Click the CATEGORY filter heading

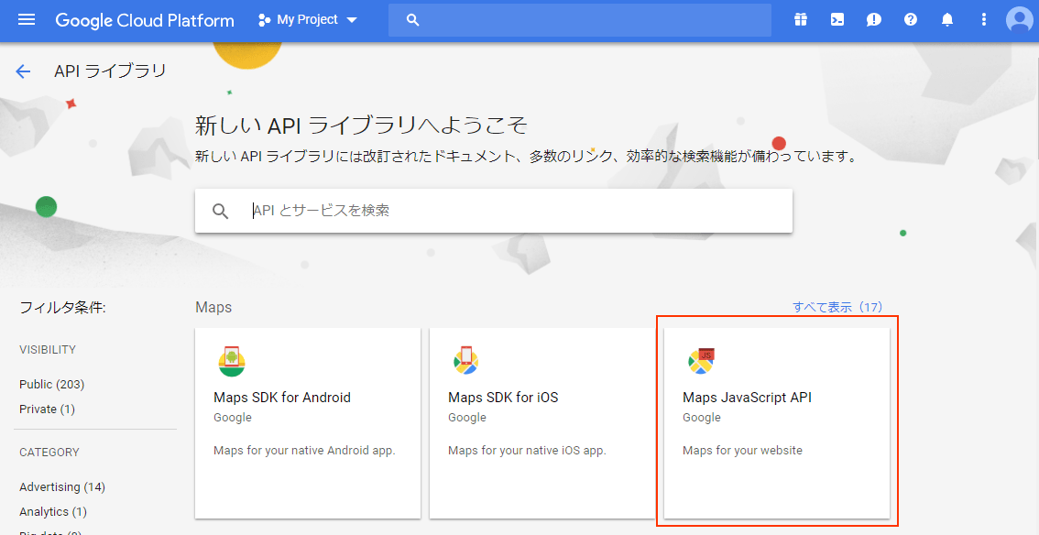(x=49, y=453)
